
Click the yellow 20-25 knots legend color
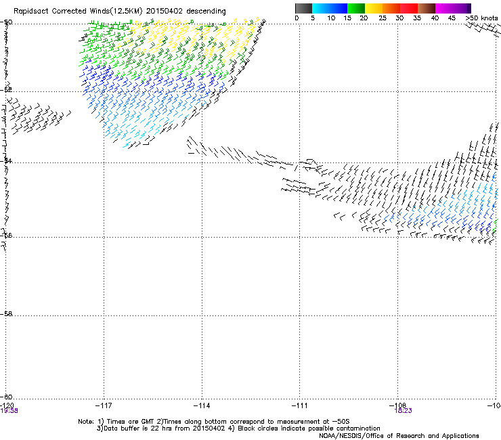pos(374,8)
